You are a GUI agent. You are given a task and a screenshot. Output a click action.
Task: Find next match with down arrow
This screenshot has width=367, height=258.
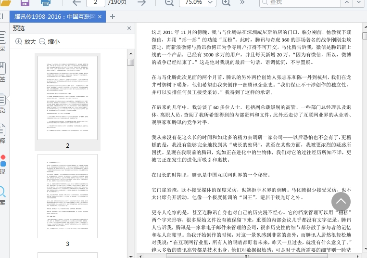pos(359,2)
